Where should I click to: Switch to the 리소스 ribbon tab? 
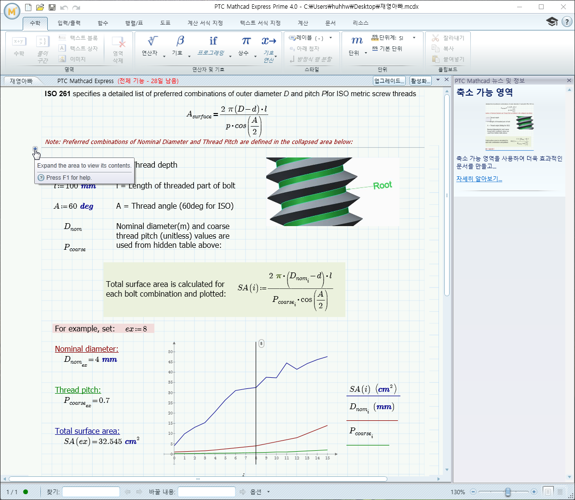click(x=361, y=23)
